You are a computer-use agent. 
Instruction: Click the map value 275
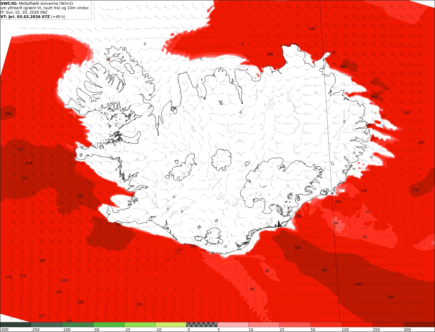point(416,190)
